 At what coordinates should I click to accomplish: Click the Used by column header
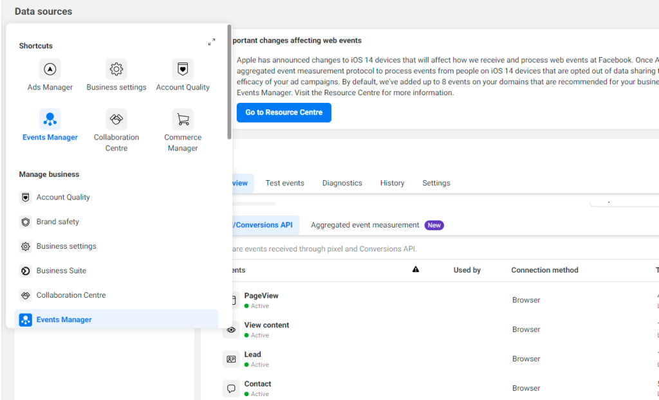tap(467, 270)
